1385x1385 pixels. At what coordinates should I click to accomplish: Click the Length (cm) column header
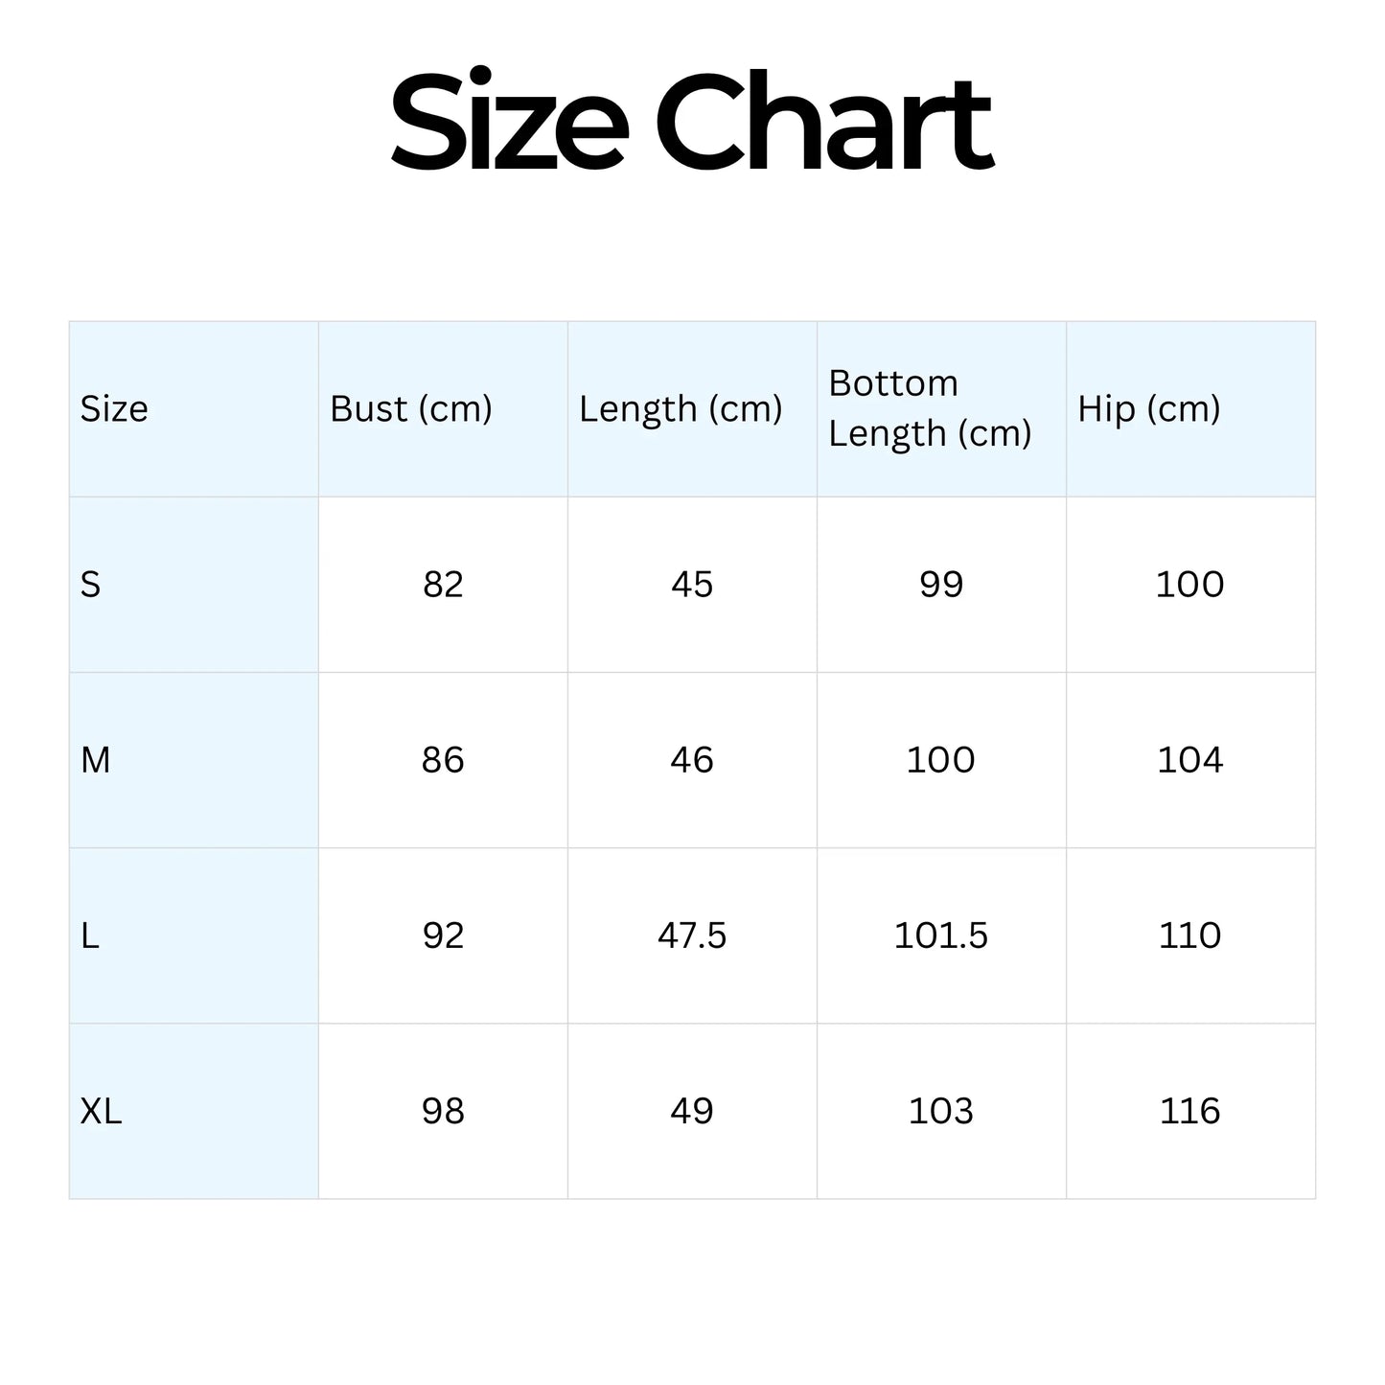tap(681, 409)
